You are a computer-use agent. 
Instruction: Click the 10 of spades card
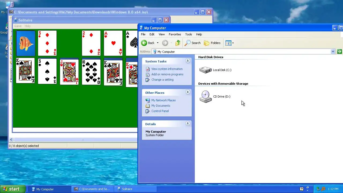point(91,72)
